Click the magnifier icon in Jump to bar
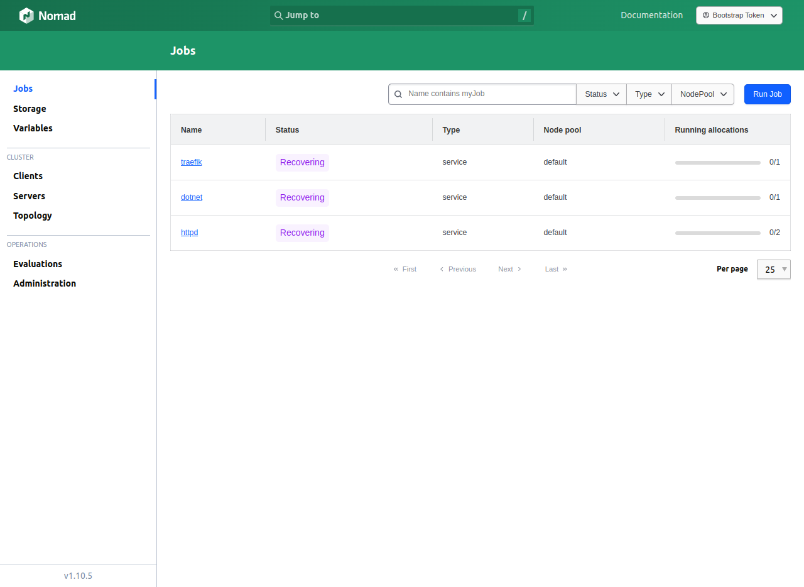The height and width of the screenshot is (587, 804). tap(279, 16)
